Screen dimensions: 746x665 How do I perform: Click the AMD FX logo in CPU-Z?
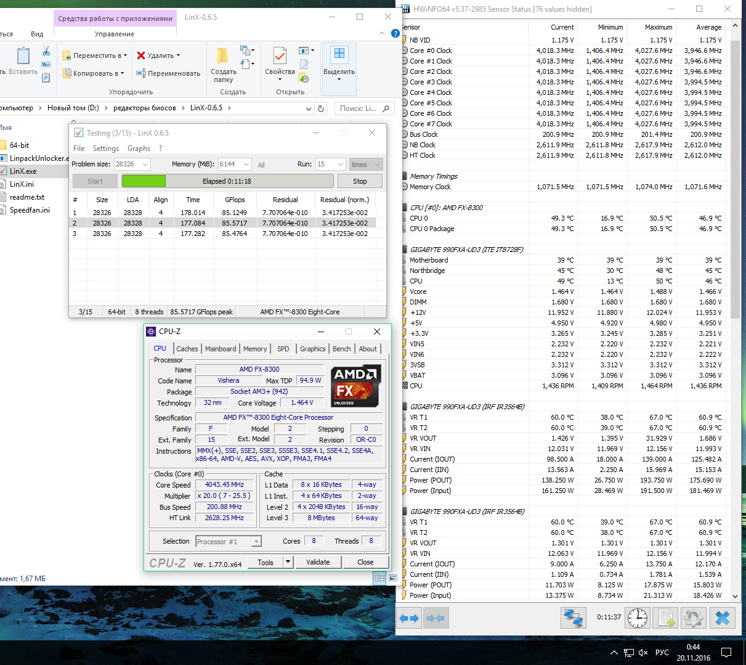[x=356, y=386]
